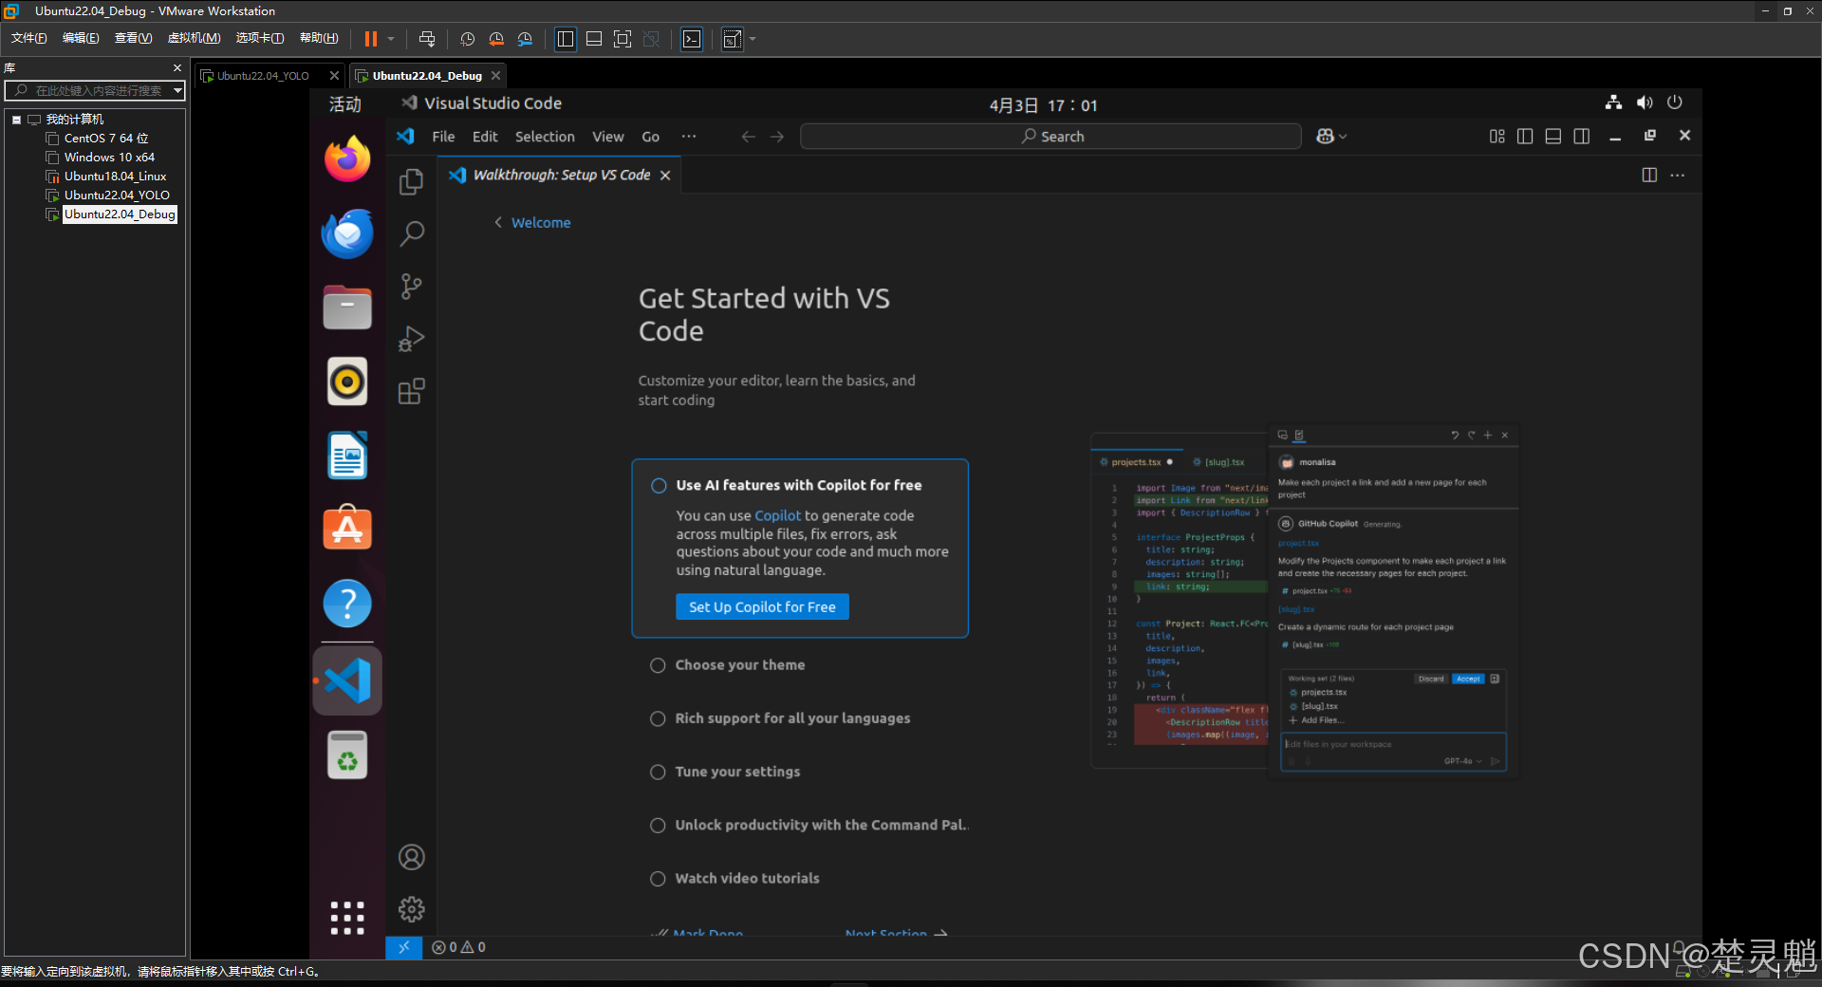Open the Extensions view
Viewport: 1822px width, 987px height.
click(411, 391)
